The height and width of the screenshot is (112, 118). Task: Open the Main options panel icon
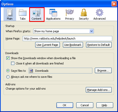pos(10,13)
